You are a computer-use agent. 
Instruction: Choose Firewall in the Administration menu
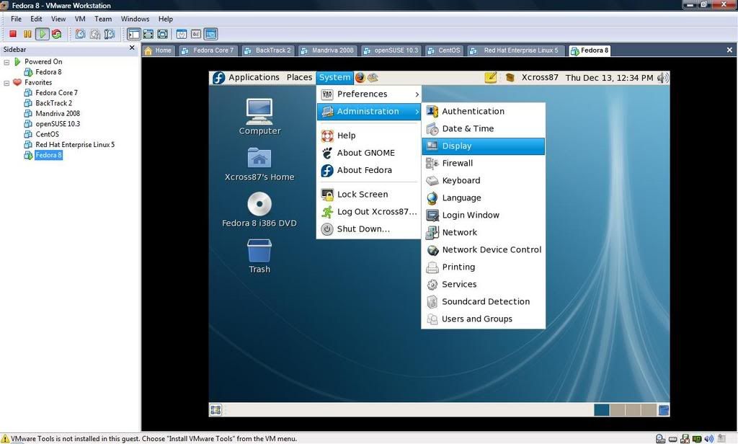coord(484,164)
